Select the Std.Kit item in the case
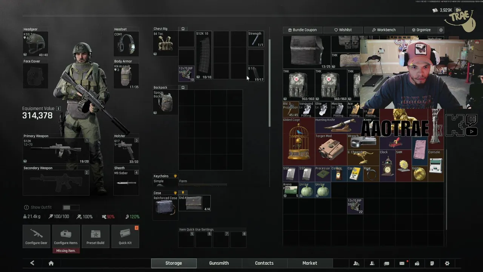The height and width of the screenshot is (272, 483). 195,204
